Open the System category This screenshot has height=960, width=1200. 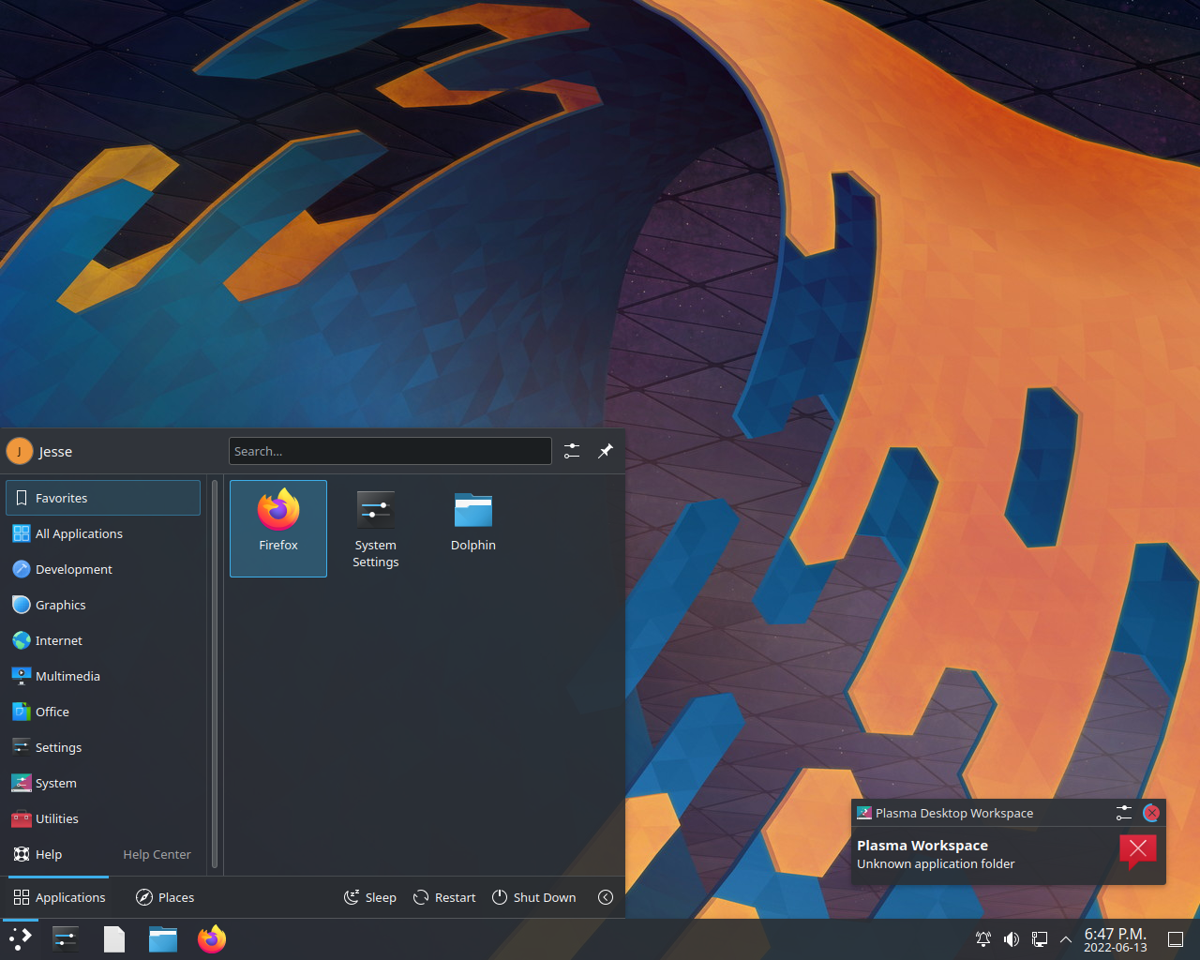(103, 783)
